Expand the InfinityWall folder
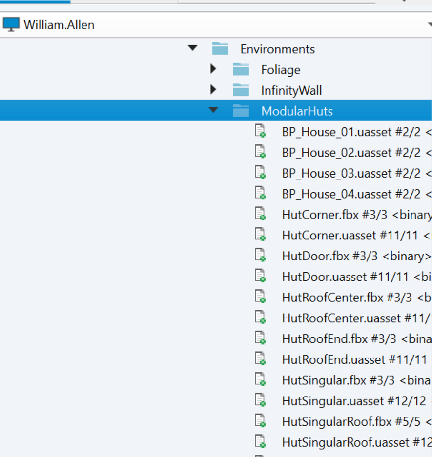Viewport: 432px width, 457px height. tap(213, 89)
